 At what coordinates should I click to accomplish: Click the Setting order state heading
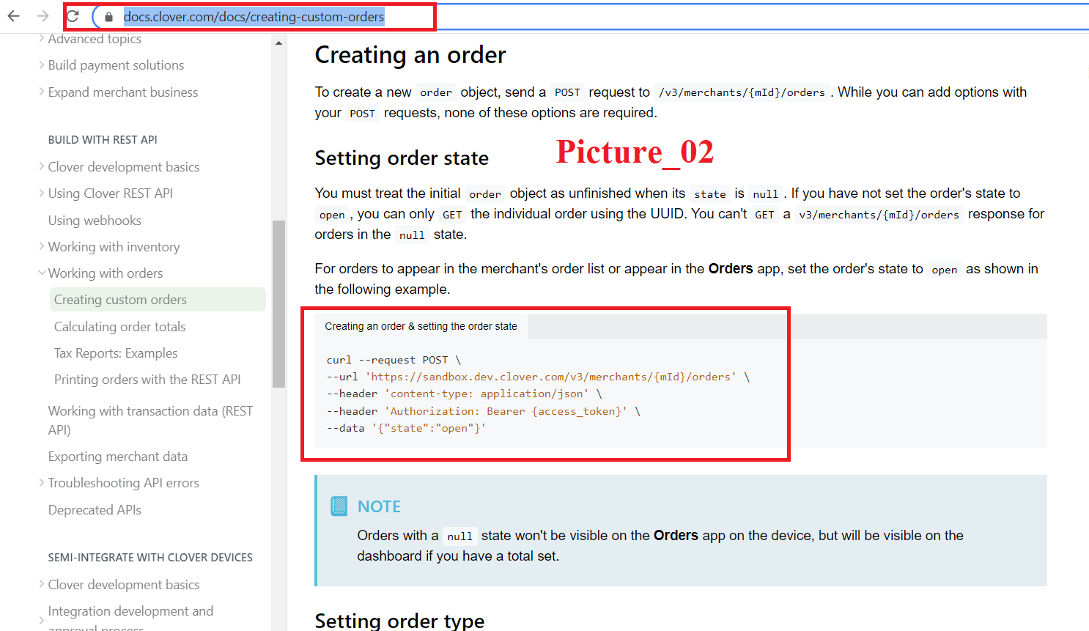click(x=402, y=158)
